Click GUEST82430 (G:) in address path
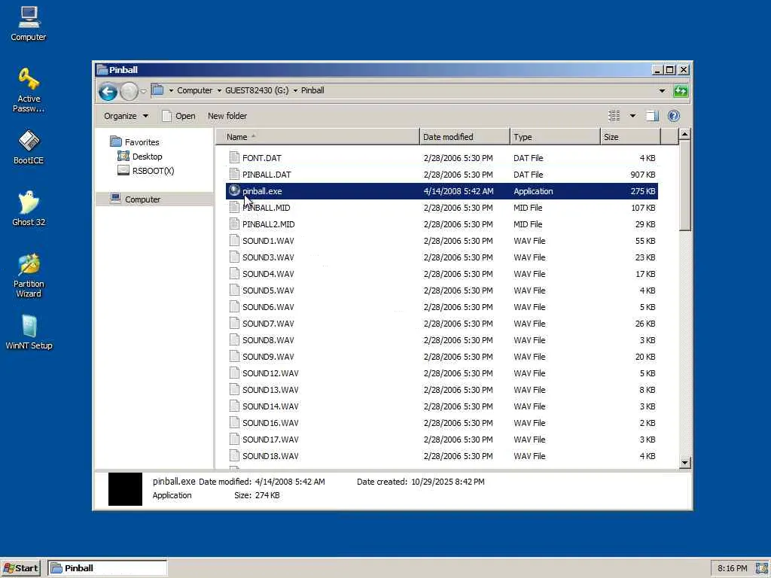Image resolution: width=771 pixels, height=578 pixels. pos(257,90)
